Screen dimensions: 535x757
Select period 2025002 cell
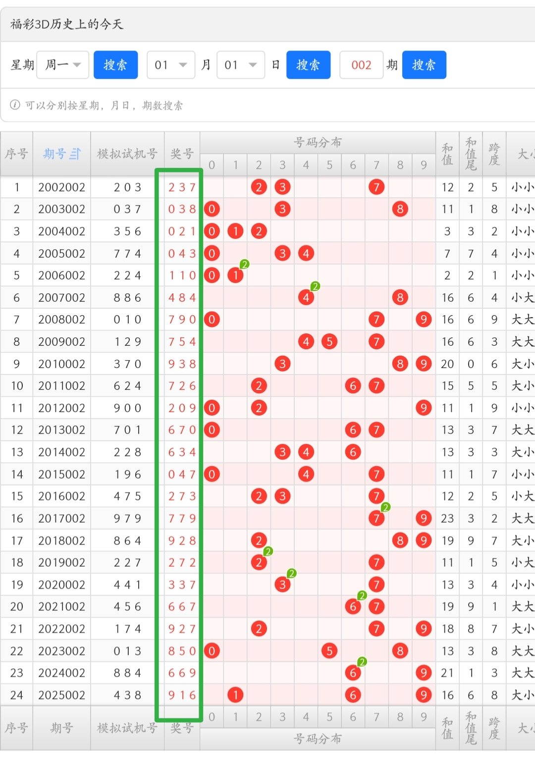tap(61, 695)
